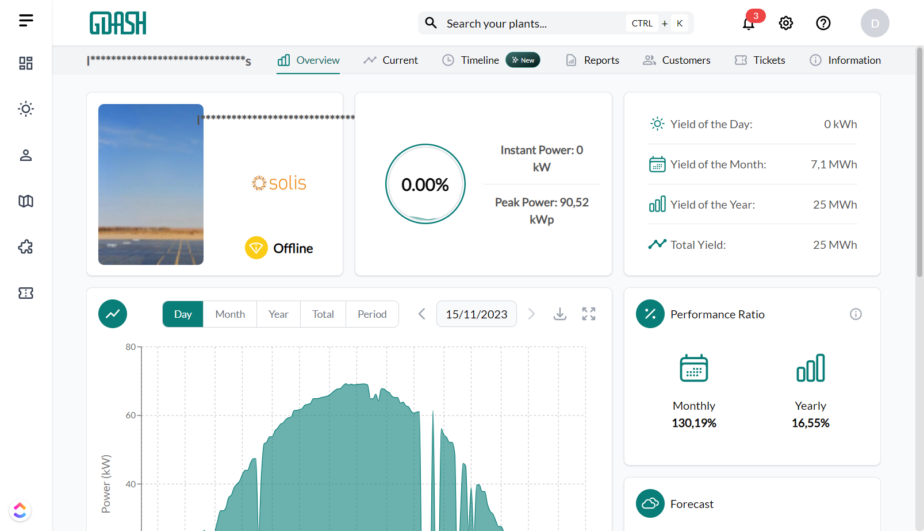Viewport: 924px width, 531px height.
Task: Open notifications bell with 3 alerts
Action: 749,23
